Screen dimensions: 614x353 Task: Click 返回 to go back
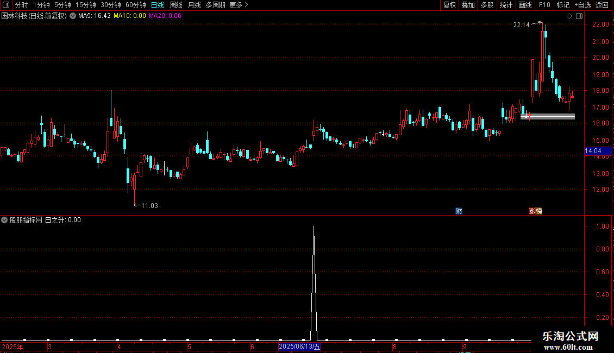[602, 5]
